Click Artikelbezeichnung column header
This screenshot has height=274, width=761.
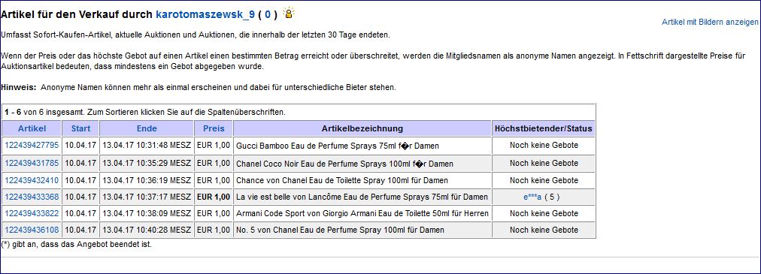tap(362, 128)
